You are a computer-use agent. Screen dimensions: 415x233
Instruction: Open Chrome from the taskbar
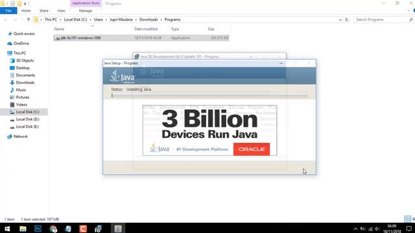point(53,228)
